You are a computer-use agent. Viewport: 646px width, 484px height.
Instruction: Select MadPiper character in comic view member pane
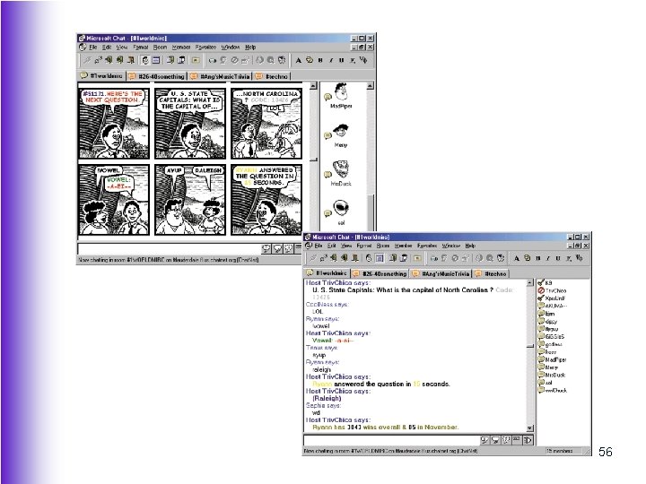[x=341, y=96]
